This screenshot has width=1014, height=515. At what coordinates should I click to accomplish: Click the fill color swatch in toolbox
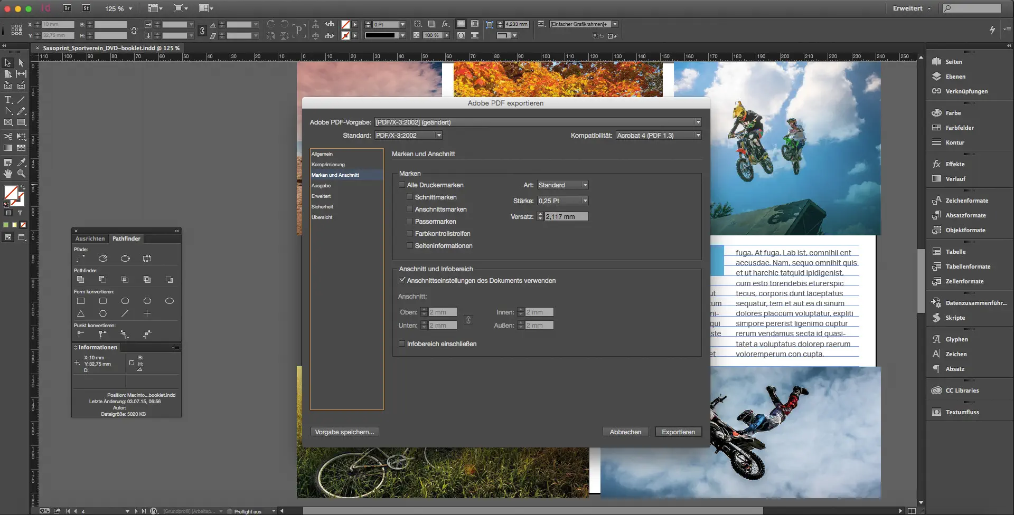pos(11,193)
